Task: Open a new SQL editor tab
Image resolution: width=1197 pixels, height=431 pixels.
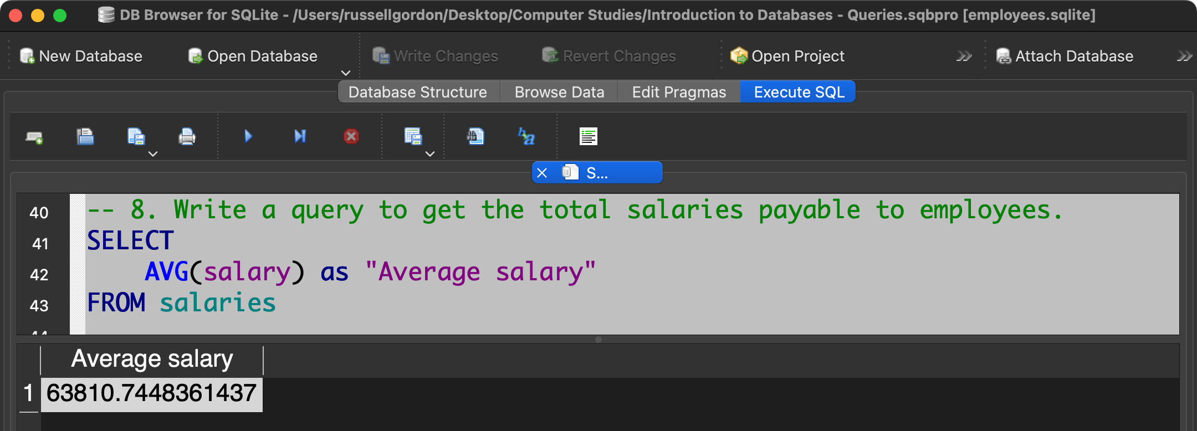Action: pos(34,137)
